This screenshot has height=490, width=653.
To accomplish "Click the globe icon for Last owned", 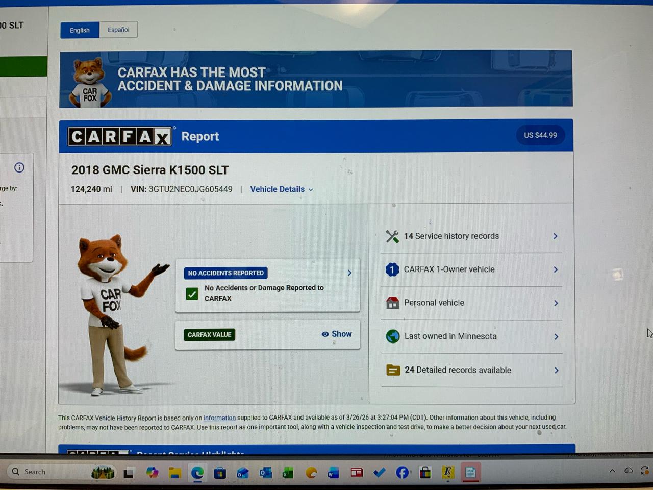I will coord(393,336).
